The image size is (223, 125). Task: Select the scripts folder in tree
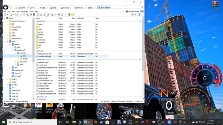tap(14, 82)
